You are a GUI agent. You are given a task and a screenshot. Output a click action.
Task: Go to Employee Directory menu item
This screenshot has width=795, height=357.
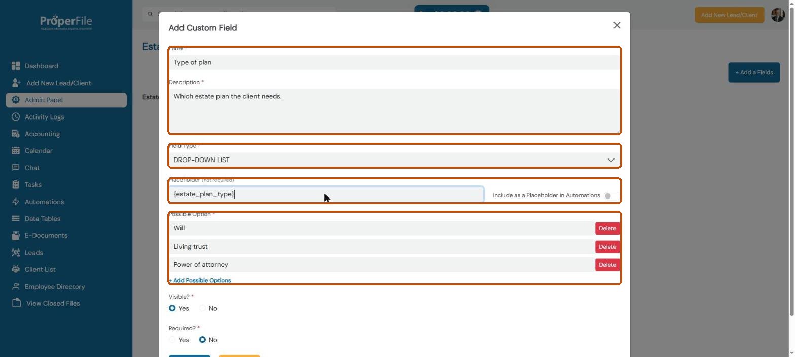tap(55, 287)
